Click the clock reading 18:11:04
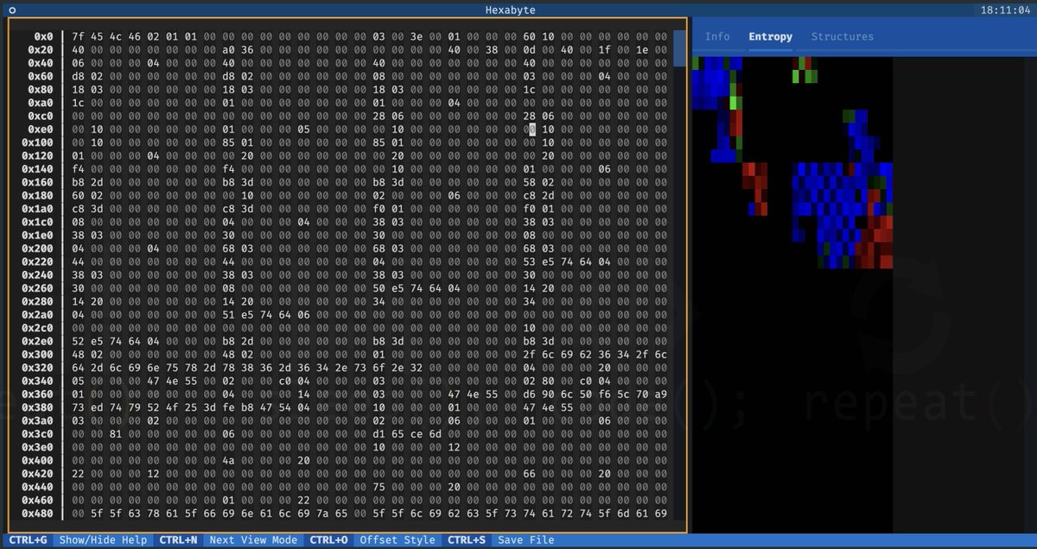 (1005, 9)
